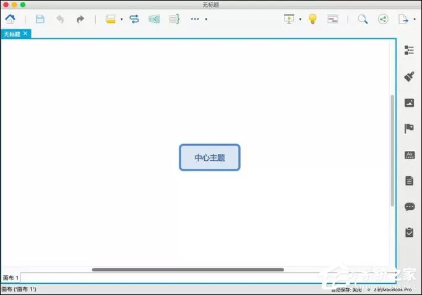Image resolution: width=422 pixels, height=295 pixels.
Task: Open the topic insert dropdown arrow
Action: coord(122,19)
